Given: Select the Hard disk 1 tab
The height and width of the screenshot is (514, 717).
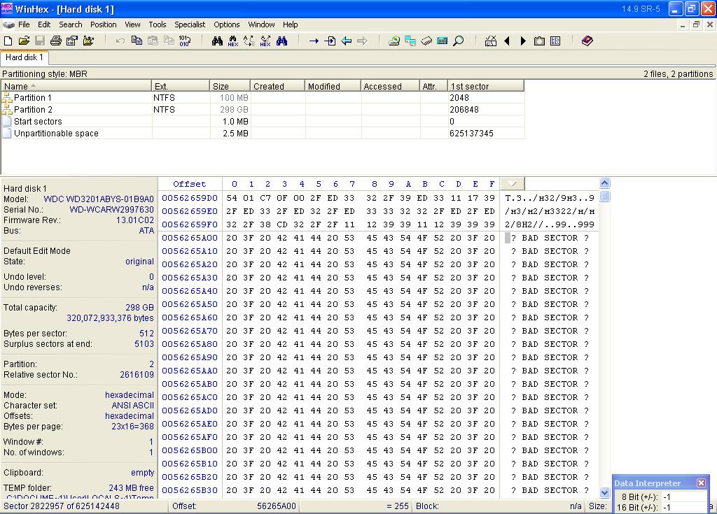Looking at the screenshot, I should [25, 57].
